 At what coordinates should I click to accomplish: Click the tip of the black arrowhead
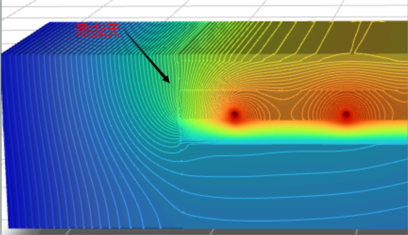(169, 82)
